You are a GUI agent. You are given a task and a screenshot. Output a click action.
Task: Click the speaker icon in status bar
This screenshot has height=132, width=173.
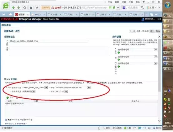pos(149,128)
